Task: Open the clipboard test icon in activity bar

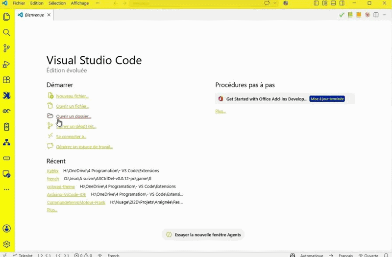Action: click(6, 127)
